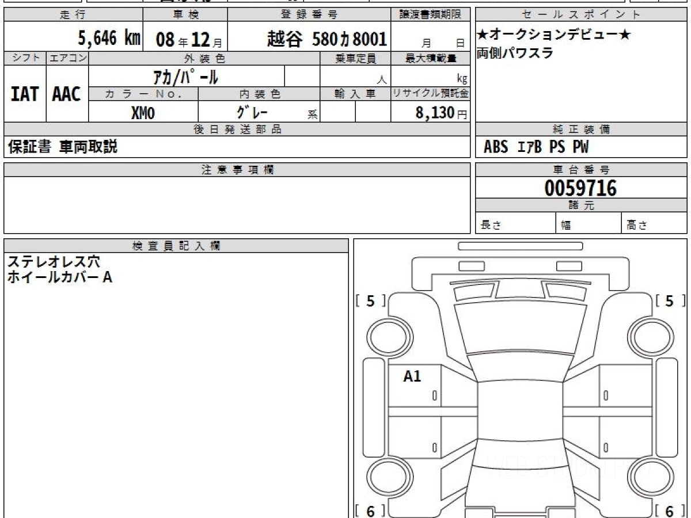Click the empty 注意事項欄 notes area
This screenshot has height=518, width=691.
(237, 204)
